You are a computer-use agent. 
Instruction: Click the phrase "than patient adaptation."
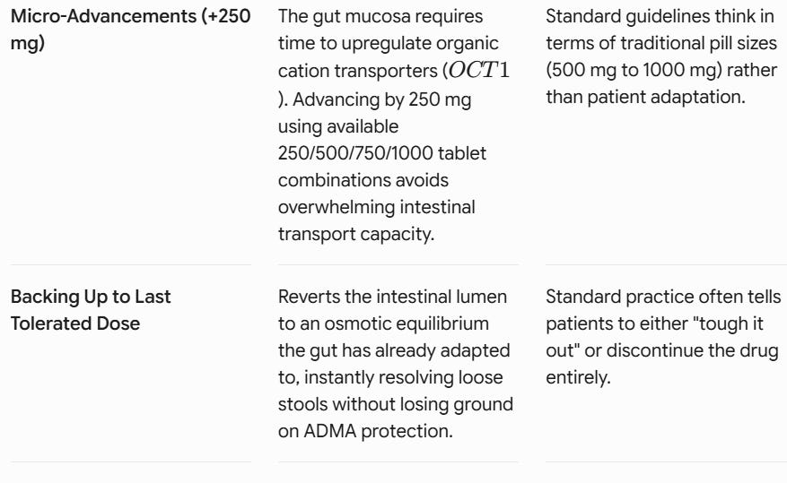pos(645,97)
